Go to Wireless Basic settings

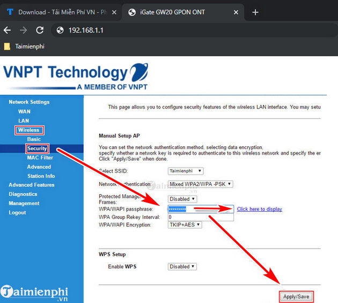pyautogui.click(x=34, y=139)
